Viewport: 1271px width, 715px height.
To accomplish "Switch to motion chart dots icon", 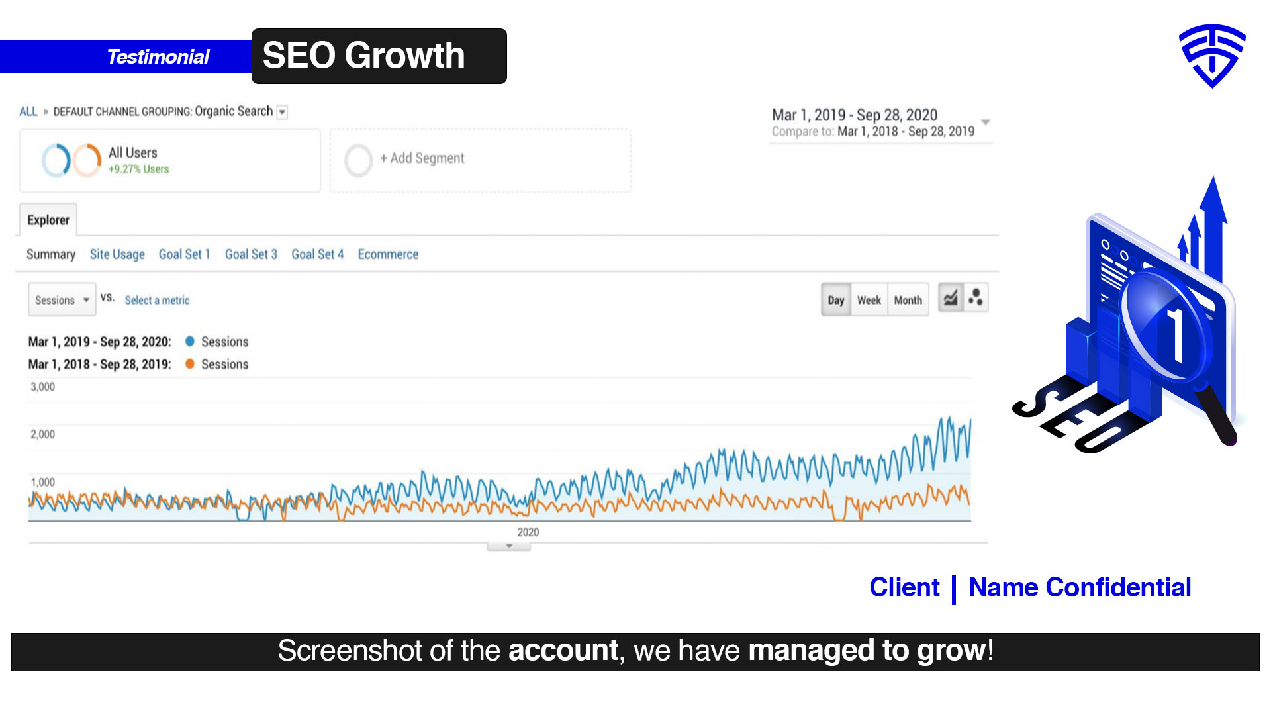I will click(976, 299).
